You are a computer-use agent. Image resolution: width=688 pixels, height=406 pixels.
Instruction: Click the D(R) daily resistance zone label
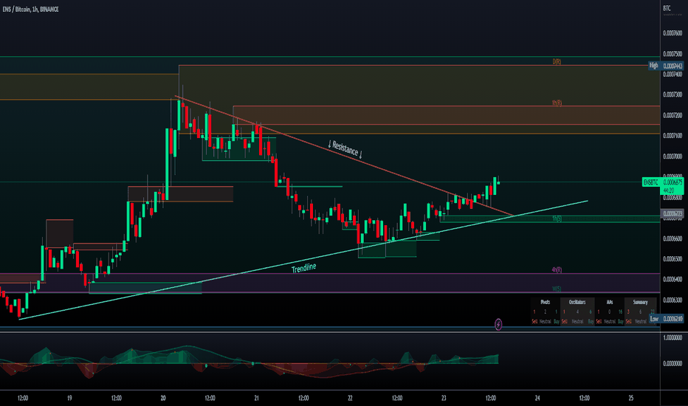point(557,62)
